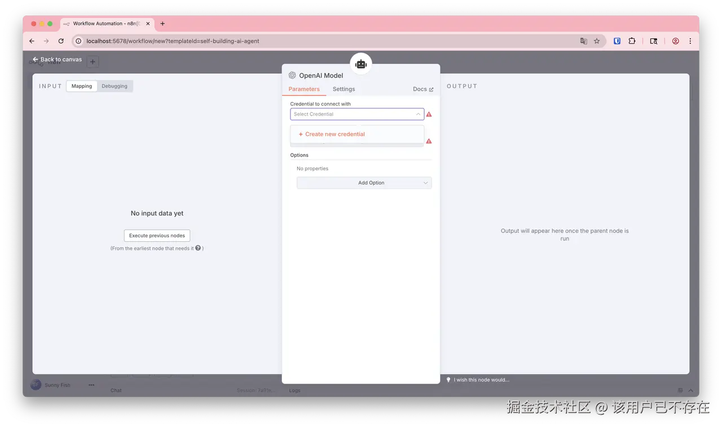This screenshot has width=722, height=427.
Task: Reload the browser page
Action: point(61,41)
